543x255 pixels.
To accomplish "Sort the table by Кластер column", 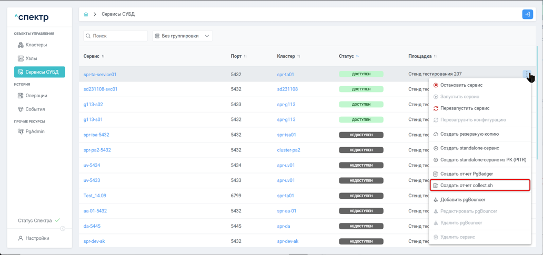I will tap(299, 56).
